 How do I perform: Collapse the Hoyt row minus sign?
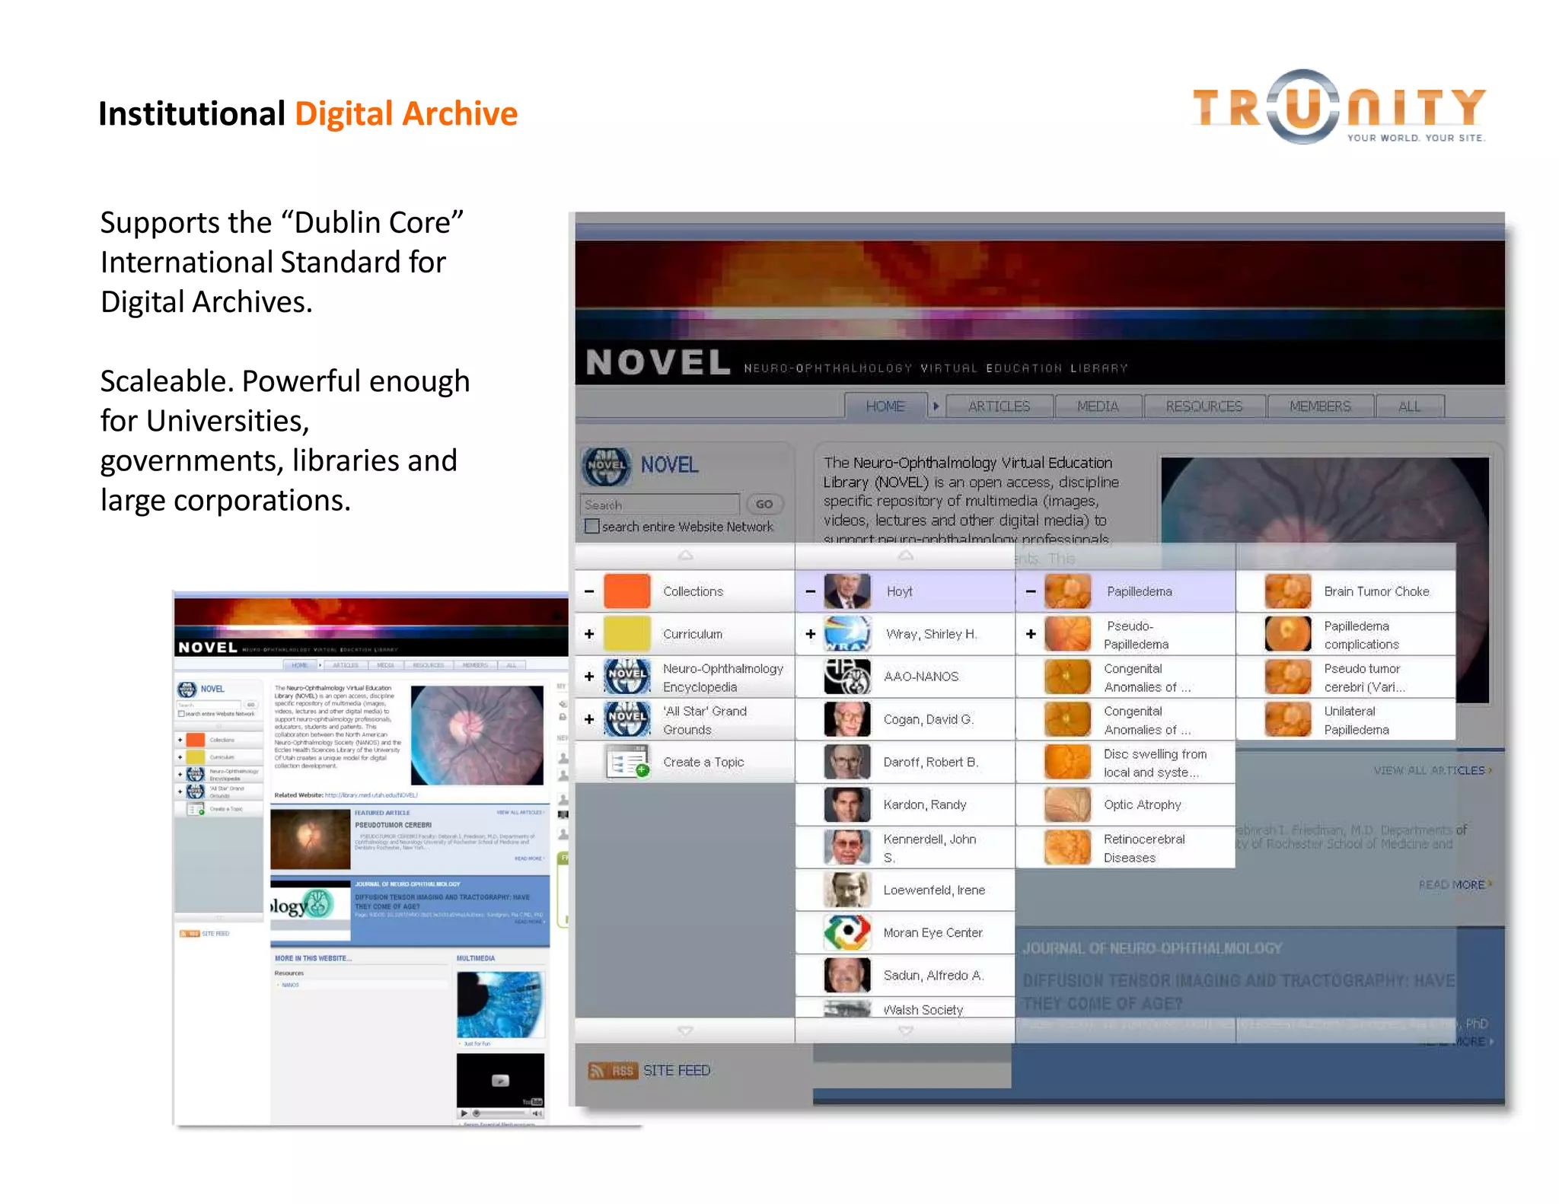(811, 591)
